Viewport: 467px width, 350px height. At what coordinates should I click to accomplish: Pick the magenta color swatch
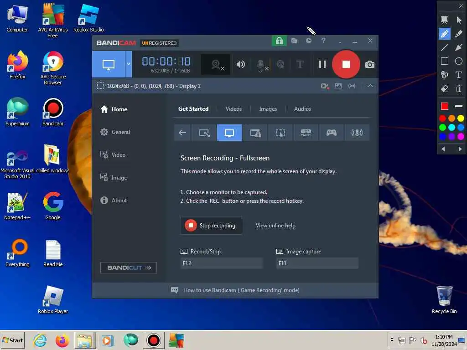click(461, 136)
